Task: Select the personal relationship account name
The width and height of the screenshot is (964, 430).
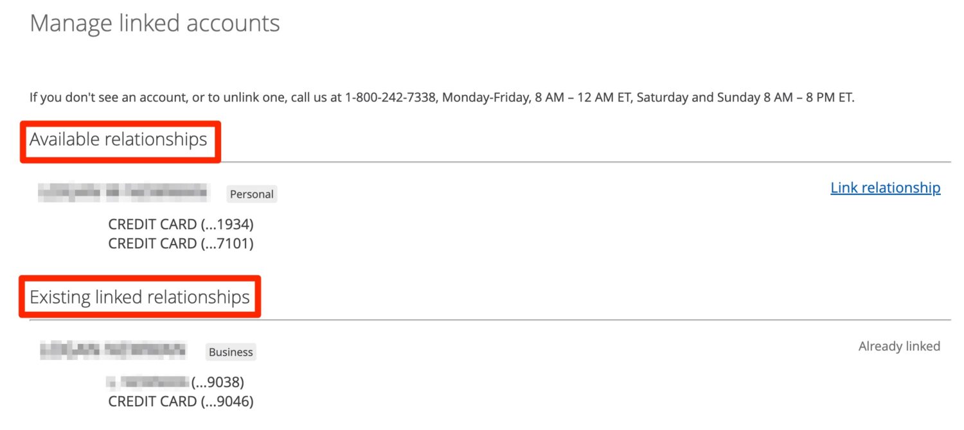Action: [x=124, y=193]
